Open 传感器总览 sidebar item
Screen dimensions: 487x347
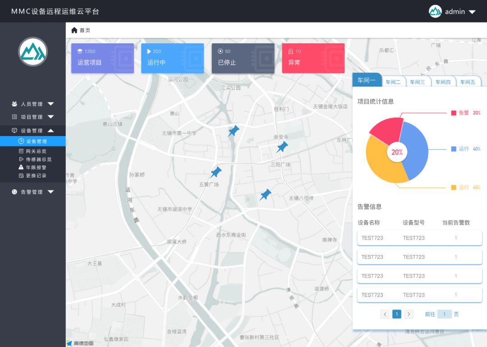(38, 160)
